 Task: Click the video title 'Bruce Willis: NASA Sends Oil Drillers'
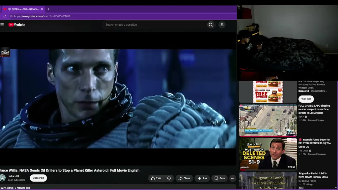[70, 170]
